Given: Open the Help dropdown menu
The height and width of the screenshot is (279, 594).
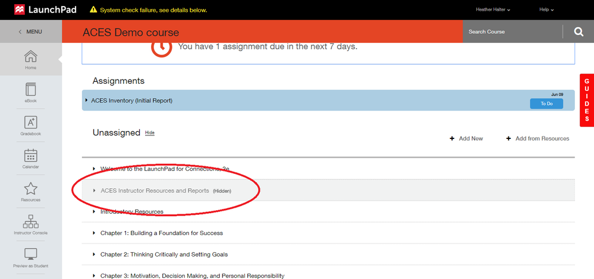Looking at the screenshot, I should 546,9.
